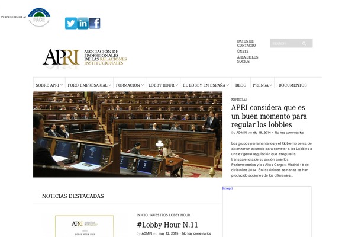The width and height of the screenshot is (355, 237).
Task: Click the Lobby Hour N.11 thumbnail
Action: point(85,226)
